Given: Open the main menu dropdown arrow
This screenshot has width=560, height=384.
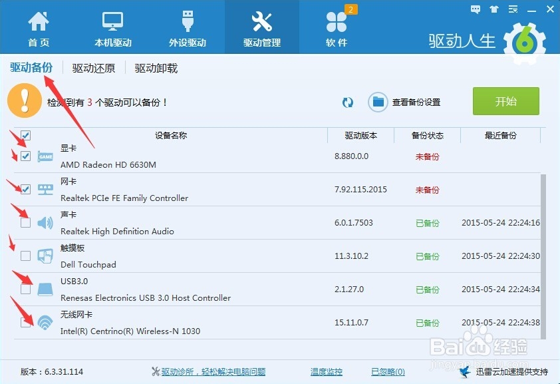Looking at the screenshot, I should pyautogui.click(x=512, y=9).
